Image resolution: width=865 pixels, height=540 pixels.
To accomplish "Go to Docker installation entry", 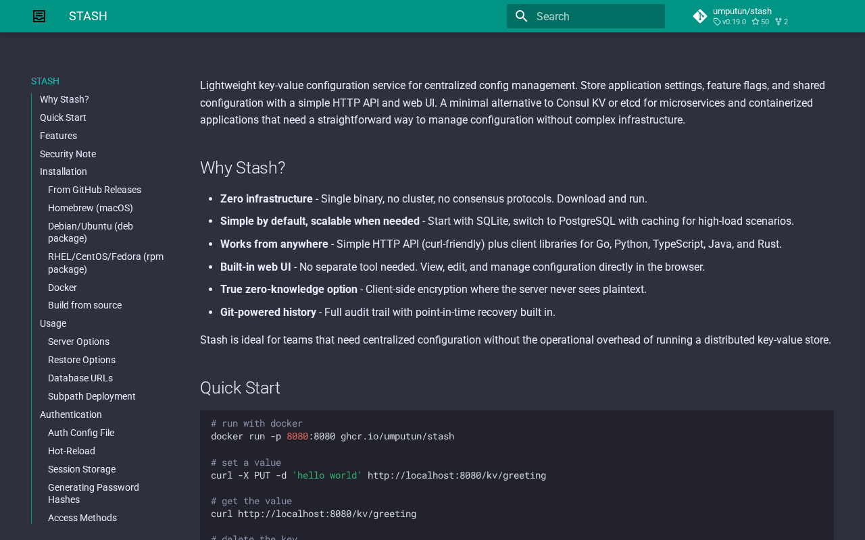I will tap(62, 288).
